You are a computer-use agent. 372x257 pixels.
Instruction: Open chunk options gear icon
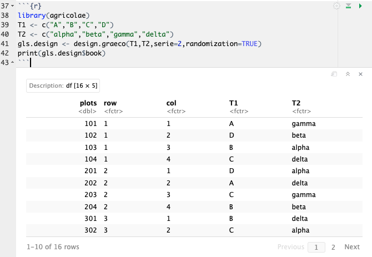(x=336, y=6)
